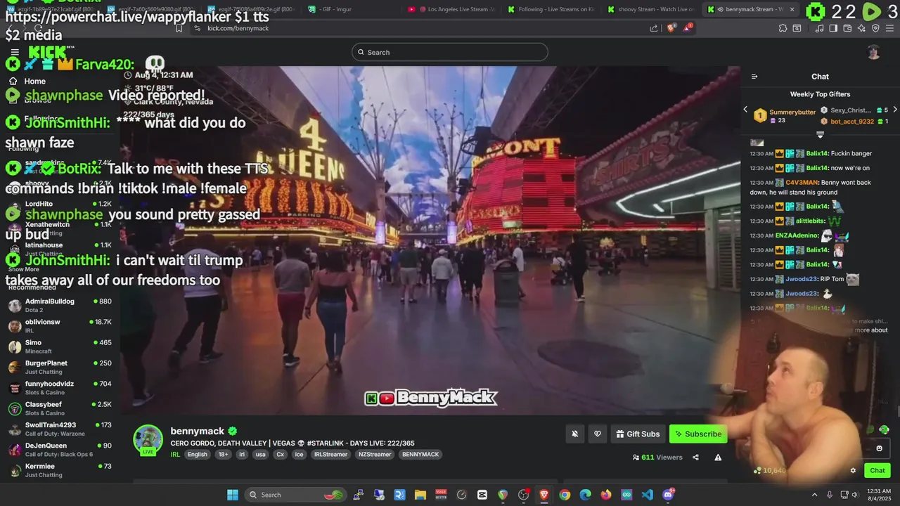The height and width of the screenshot is (506, 900).
Task: Collapse the chat panel icon
Action: tap(754, 77)
